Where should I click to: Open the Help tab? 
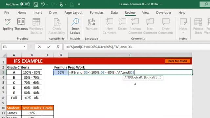pyautogui.click(x=182, y=12)
